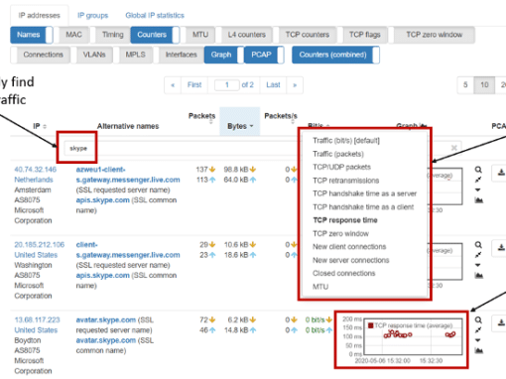Viewport: 506px width, 379px height.
Task: Sort by the IP column
Action: point(40,126)
